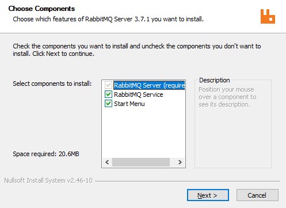
Task: Click the right arrow of the horizontal scrollbar
Action: (180, 162)
